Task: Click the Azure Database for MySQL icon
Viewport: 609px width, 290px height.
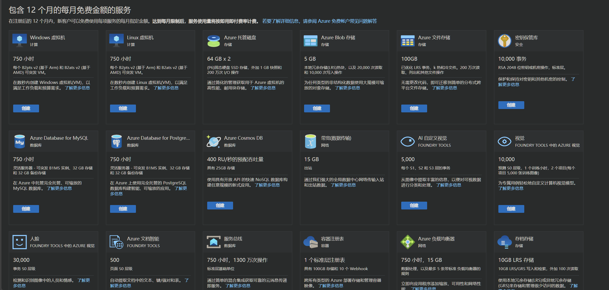Action: (x=20, y=141)
